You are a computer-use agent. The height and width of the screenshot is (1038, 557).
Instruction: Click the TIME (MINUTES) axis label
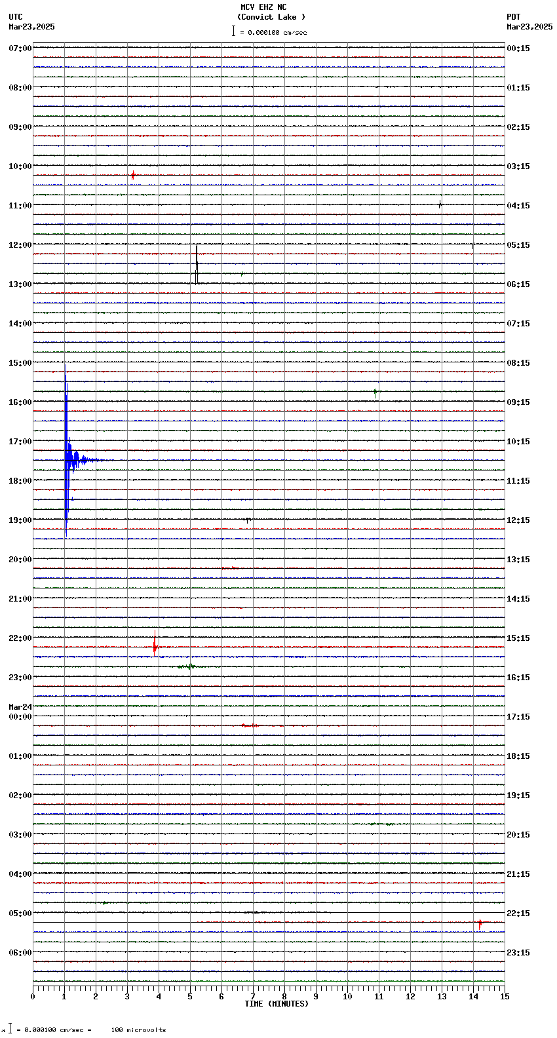[x=277, y=1004]
